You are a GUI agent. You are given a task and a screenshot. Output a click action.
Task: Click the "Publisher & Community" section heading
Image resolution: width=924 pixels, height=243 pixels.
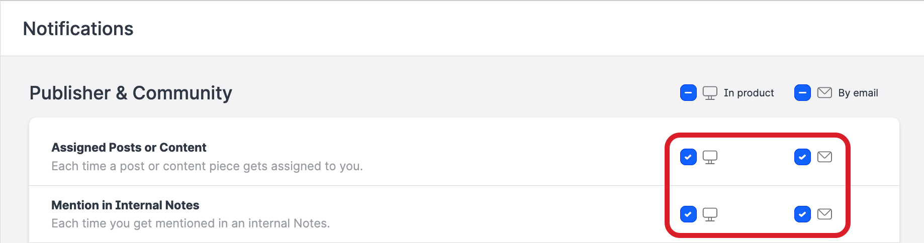131,93
